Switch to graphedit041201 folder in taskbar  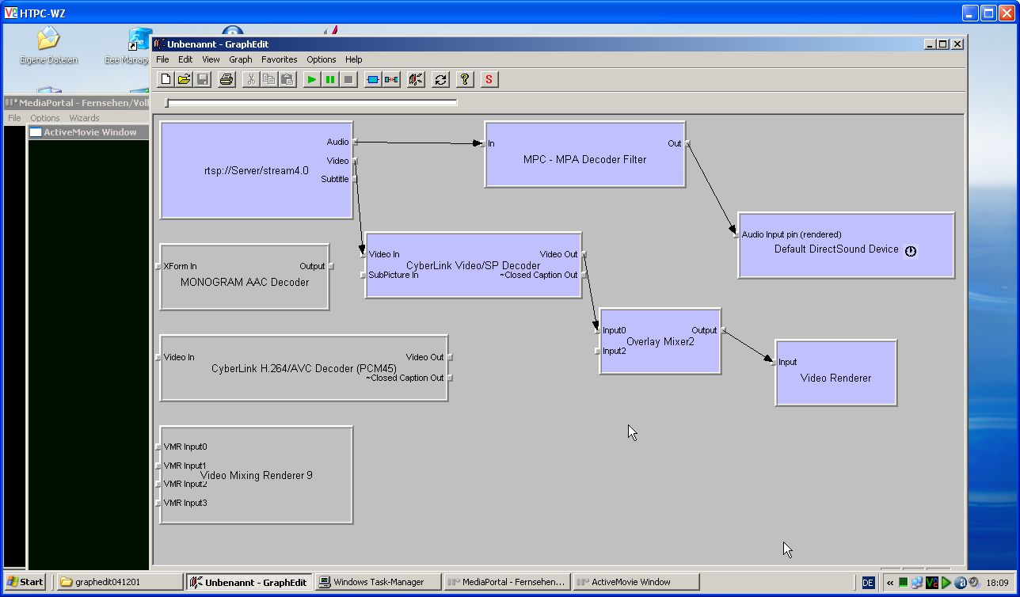pyautogui.click(x=119, y=582)
